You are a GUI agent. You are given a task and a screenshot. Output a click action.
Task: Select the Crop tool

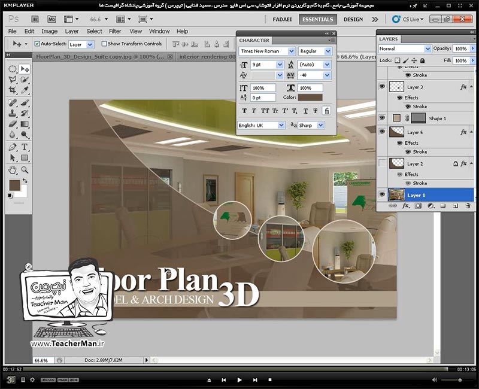(x=12, y=90)
